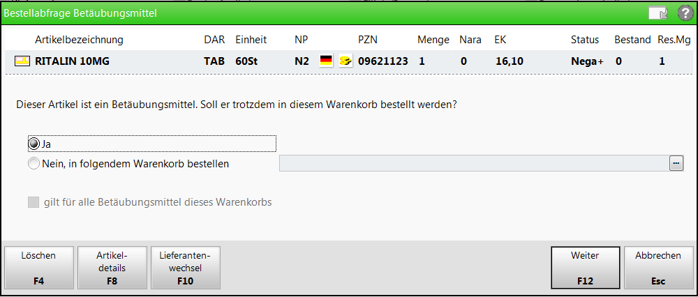This screenshot has height=297, width=698.
Task: Click the 'Bestellabfrage Betäubungsmittel' window title
Action: (x=80, y=14)
